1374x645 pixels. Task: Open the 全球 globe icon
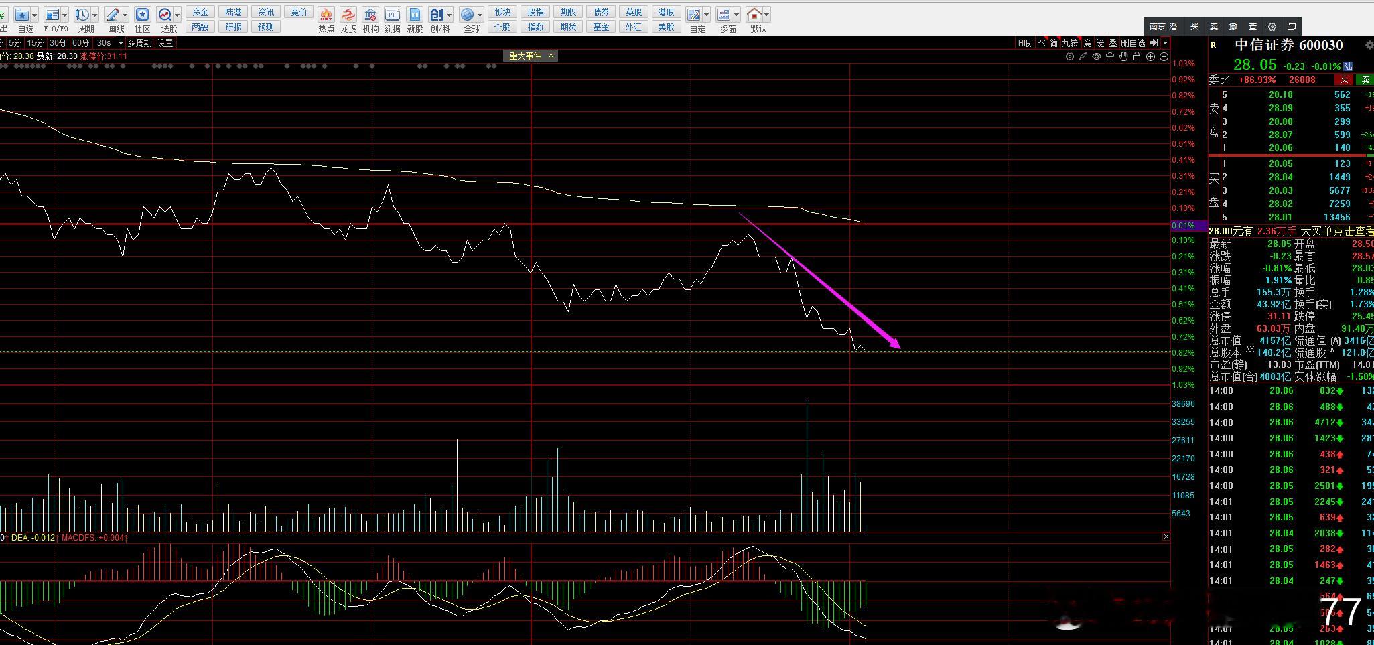coord(468,15)
